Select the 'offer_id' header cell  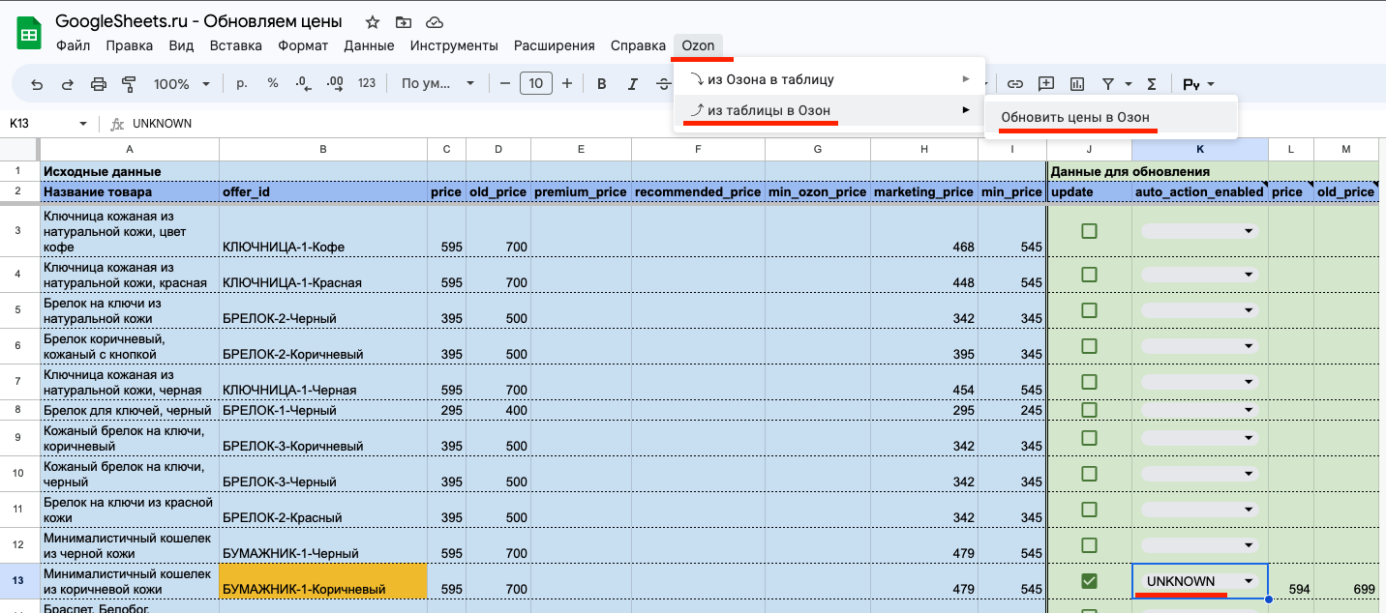click(x=323, y=191)
